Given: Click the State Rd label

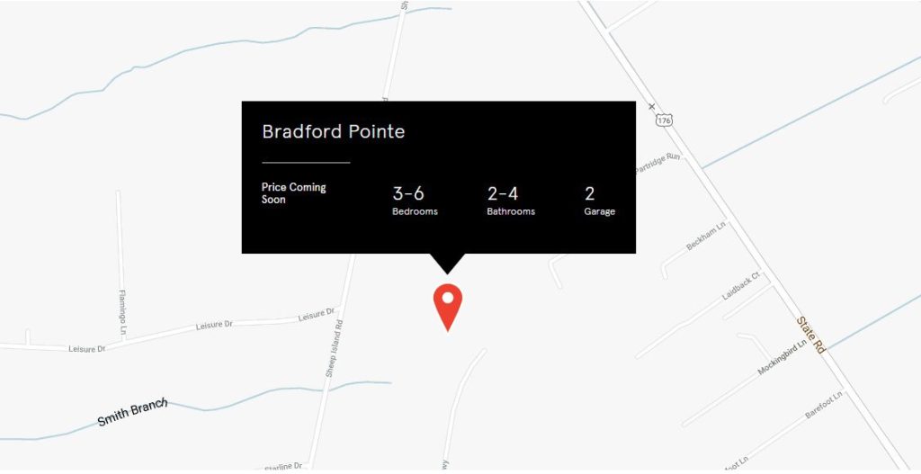Looking at the screenshot, I should click(x=809, y=335).
